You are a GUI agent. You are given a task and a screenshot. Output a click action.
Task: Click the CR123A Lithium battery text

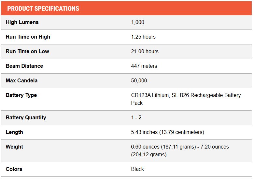tap(150, 95)
